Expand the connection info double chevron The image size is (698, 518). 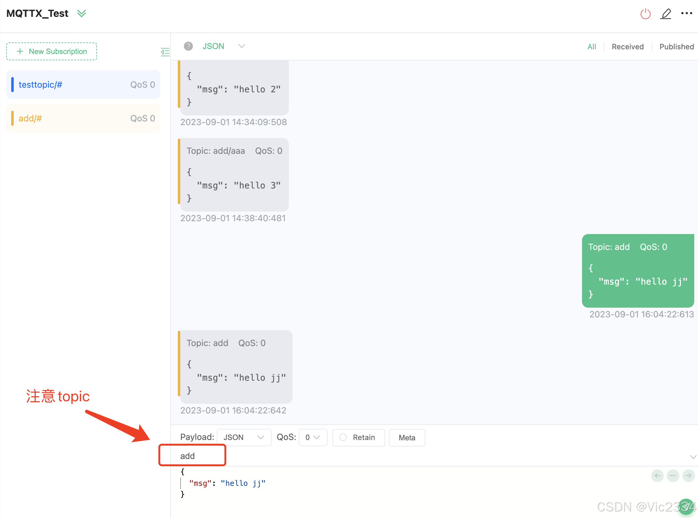[81, 13]
